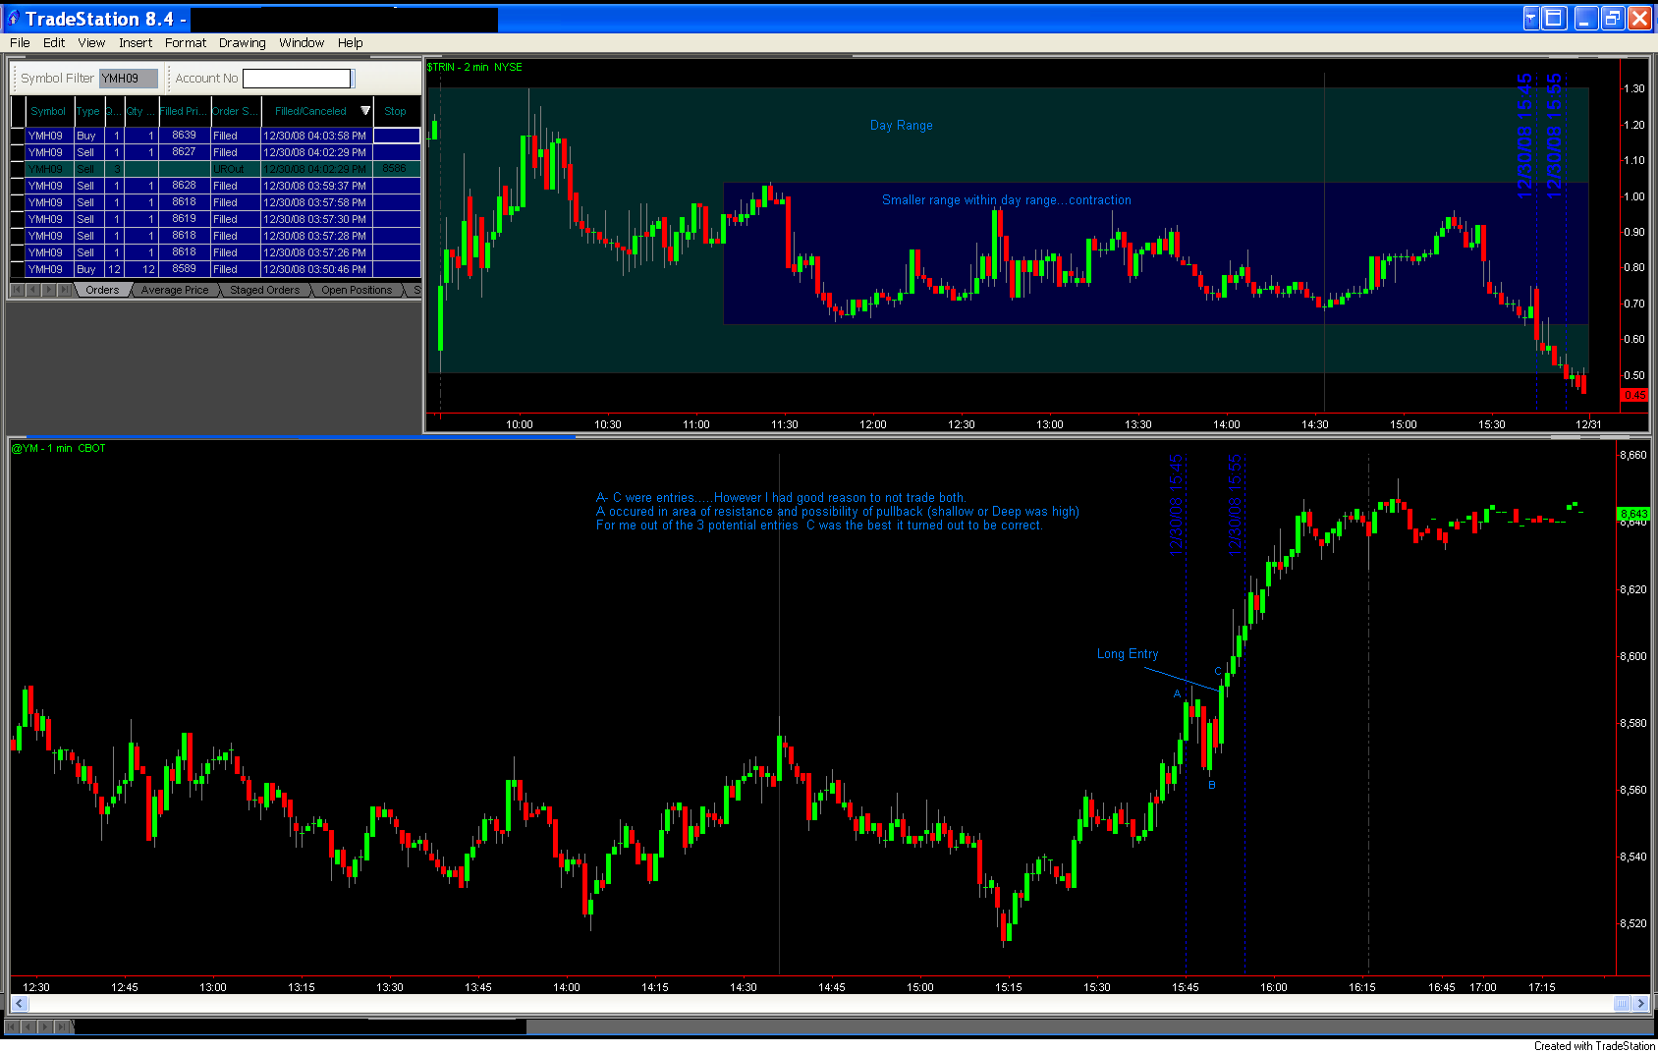Click first-tab arrow in order panel tabs

click(x=18, y=290)
